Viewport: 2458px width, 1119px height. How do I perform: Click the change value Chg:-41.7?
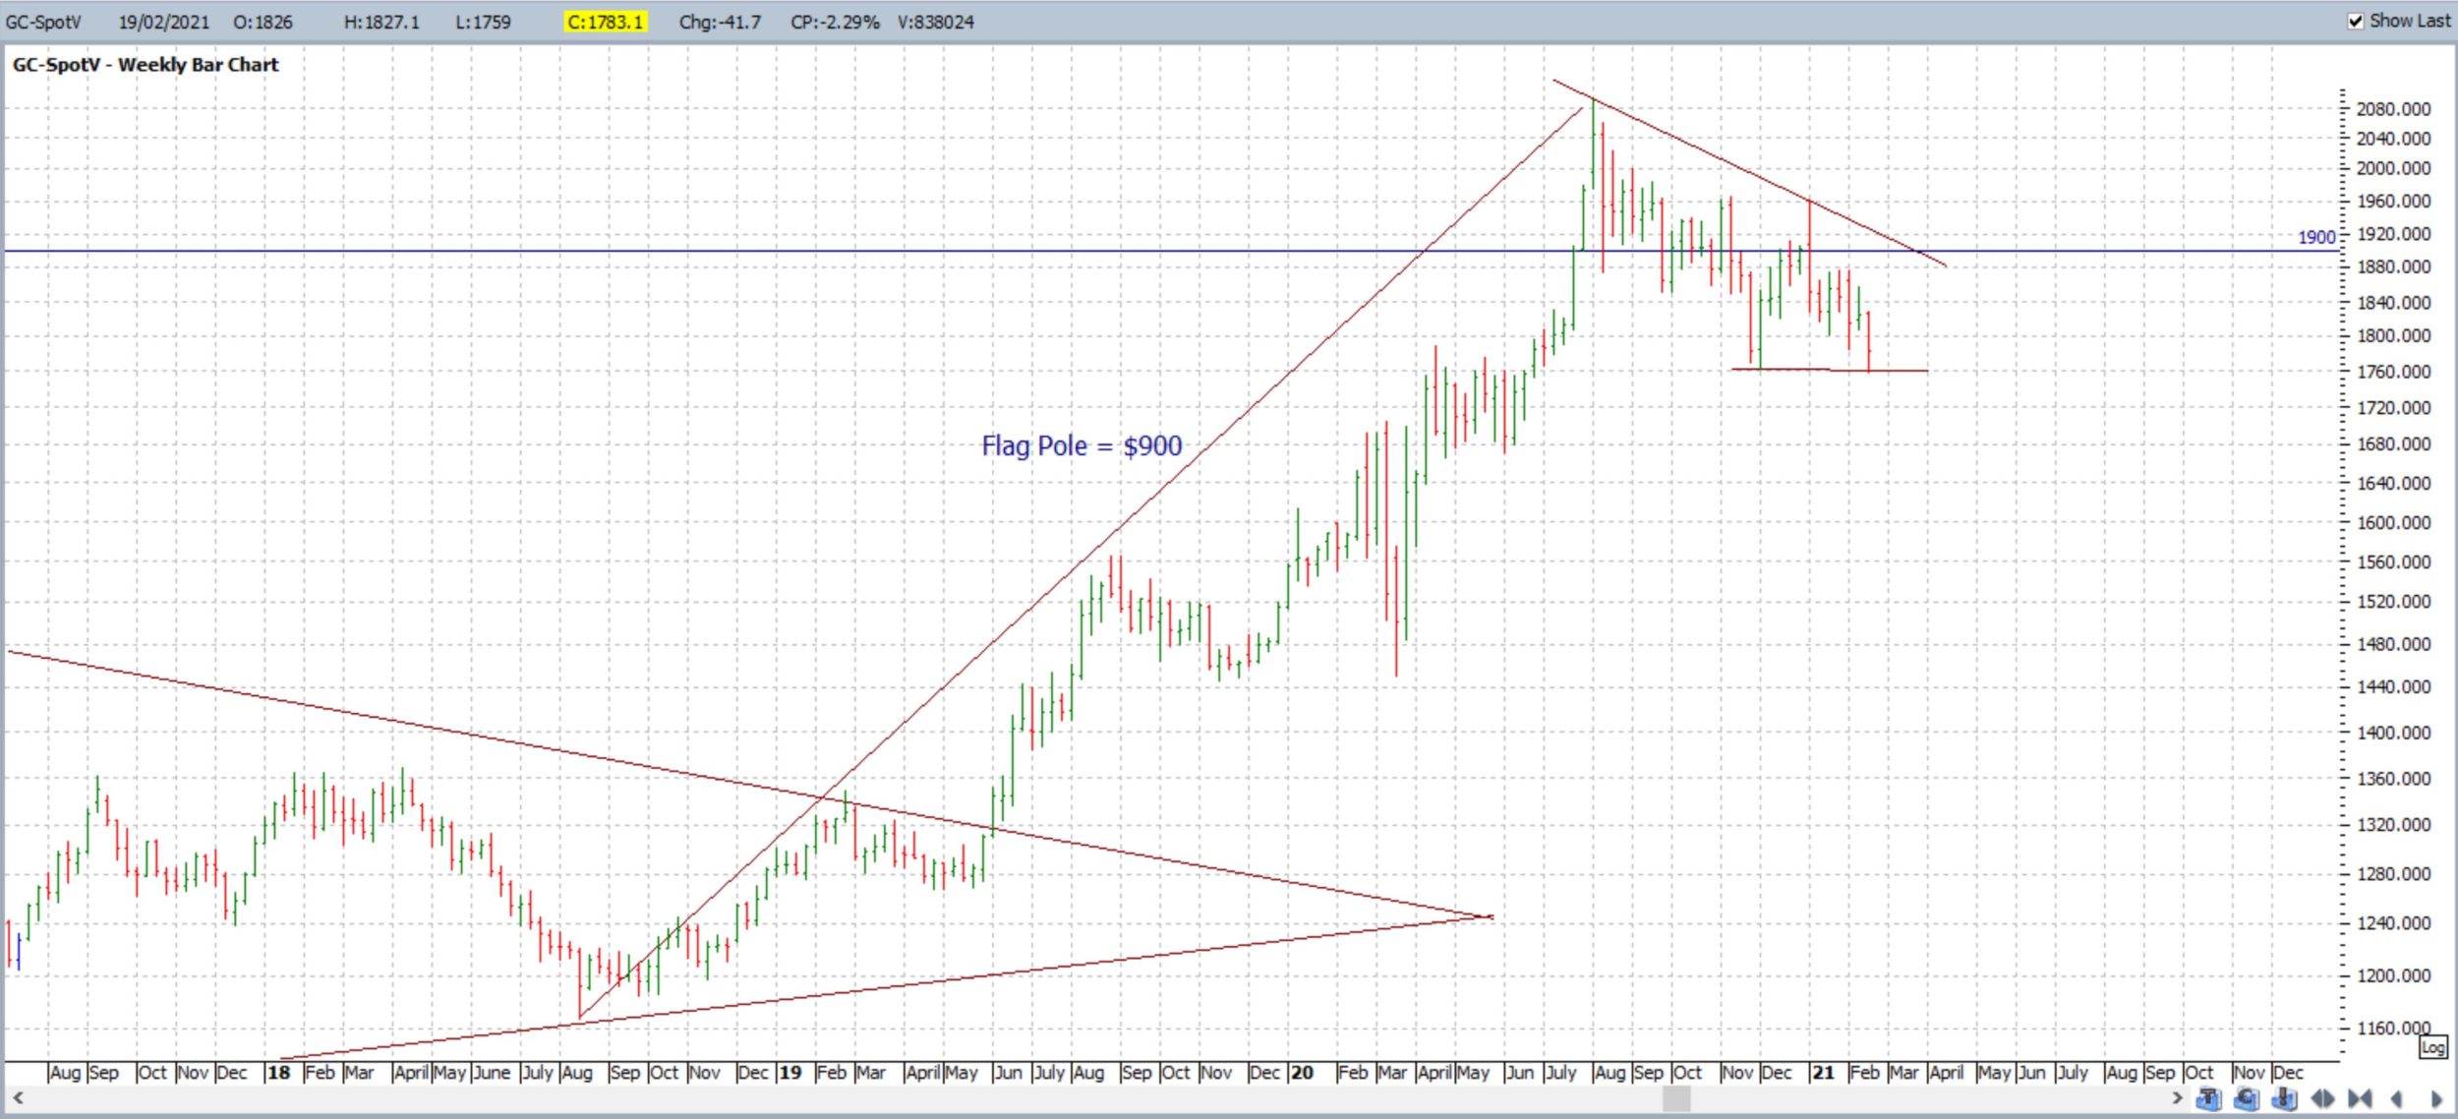coord(720,22)
